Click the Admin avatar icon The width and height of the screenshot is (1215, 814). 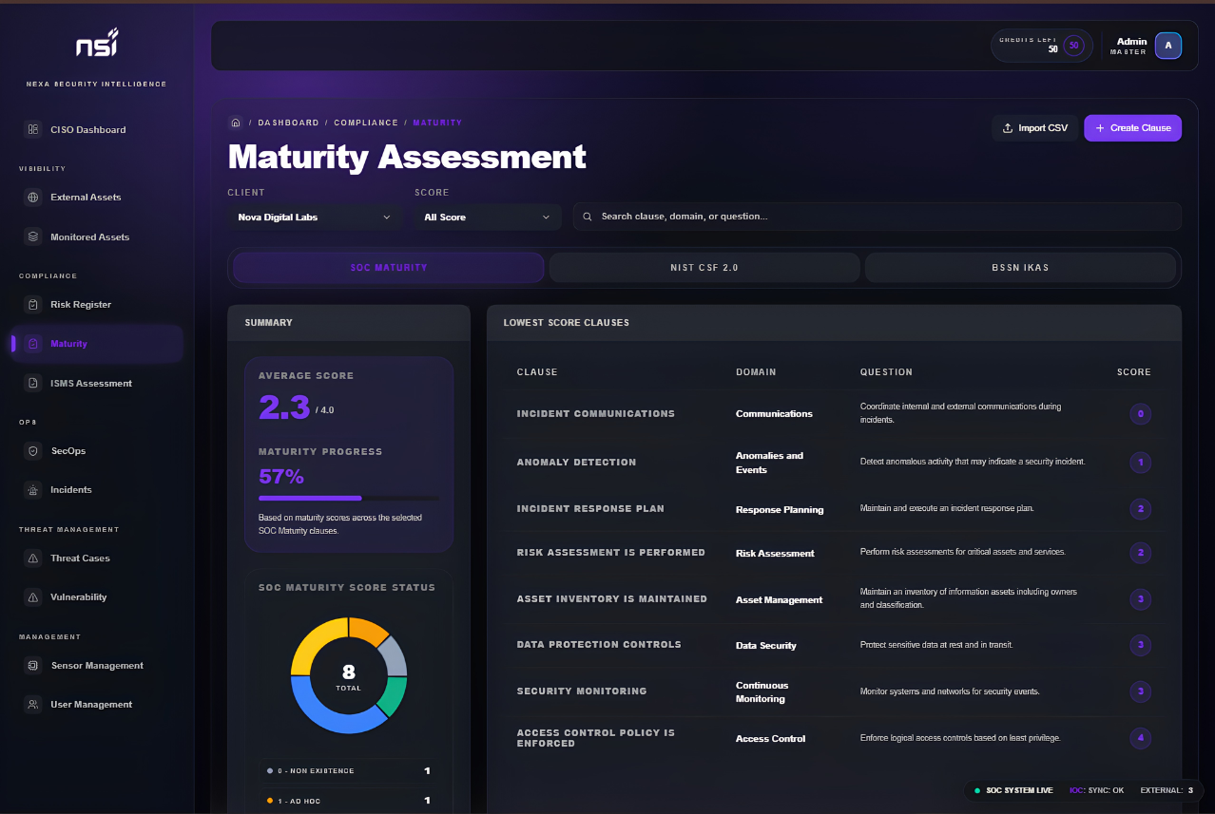point(1168,46)
